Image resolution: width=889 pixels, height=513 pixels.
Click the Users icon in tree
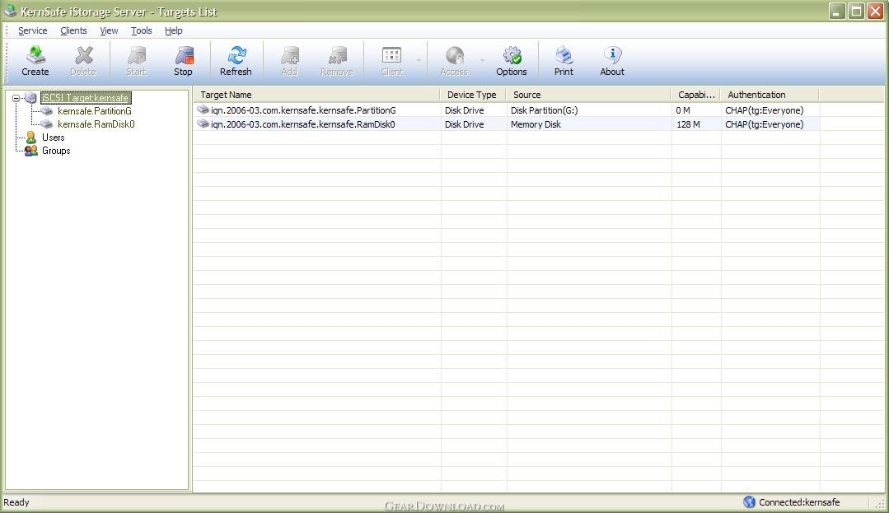point(31,138)
